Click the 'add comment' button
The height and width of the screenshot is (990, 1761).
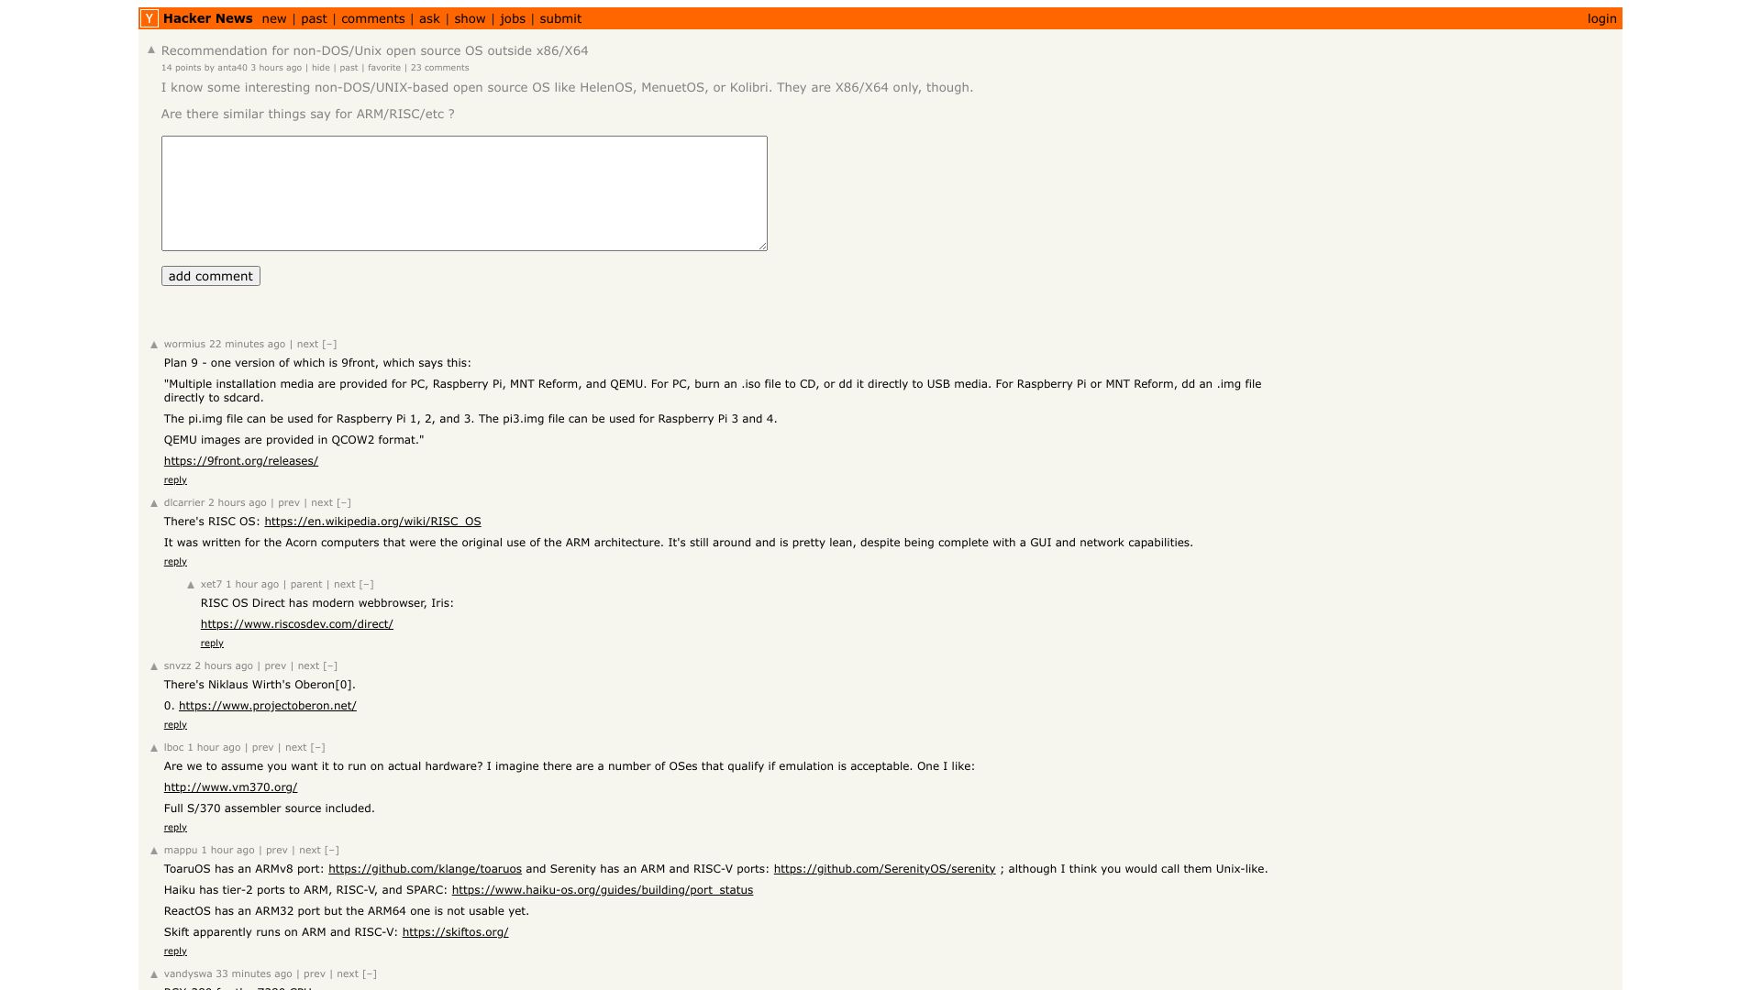tap(211, 276)
